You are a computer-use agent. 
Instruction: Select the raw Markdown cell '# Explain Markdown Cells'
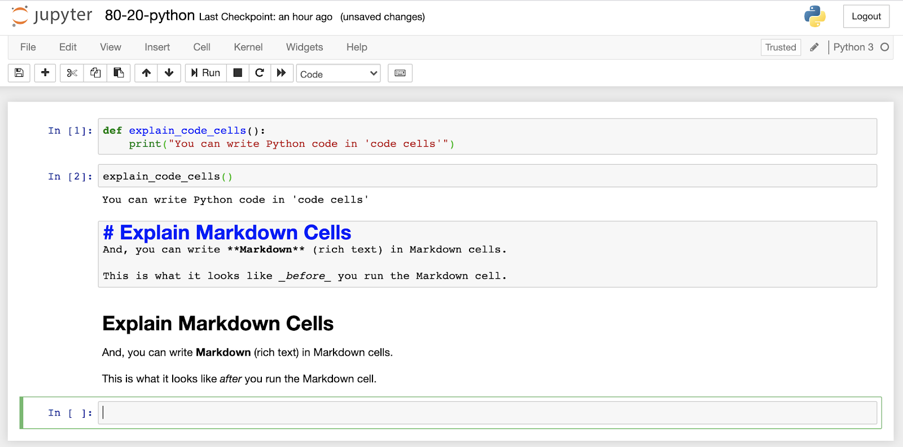pyautogui.click(x=488, y=255)
